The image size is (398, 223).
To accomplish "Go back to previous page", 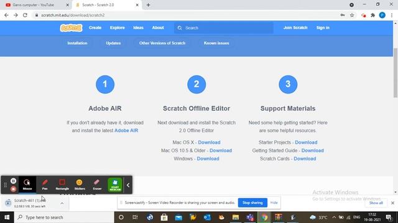I will pos(6,15).
